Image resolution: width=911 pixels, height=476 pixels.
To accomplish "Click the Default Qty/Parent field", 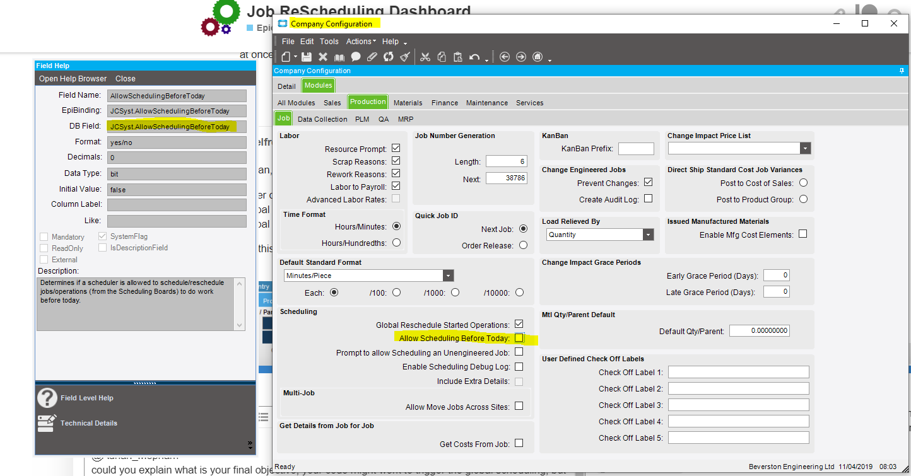I will pos(760,331).
